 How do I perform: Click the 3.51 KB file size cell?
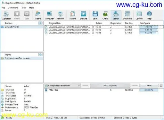coord(128,27)
